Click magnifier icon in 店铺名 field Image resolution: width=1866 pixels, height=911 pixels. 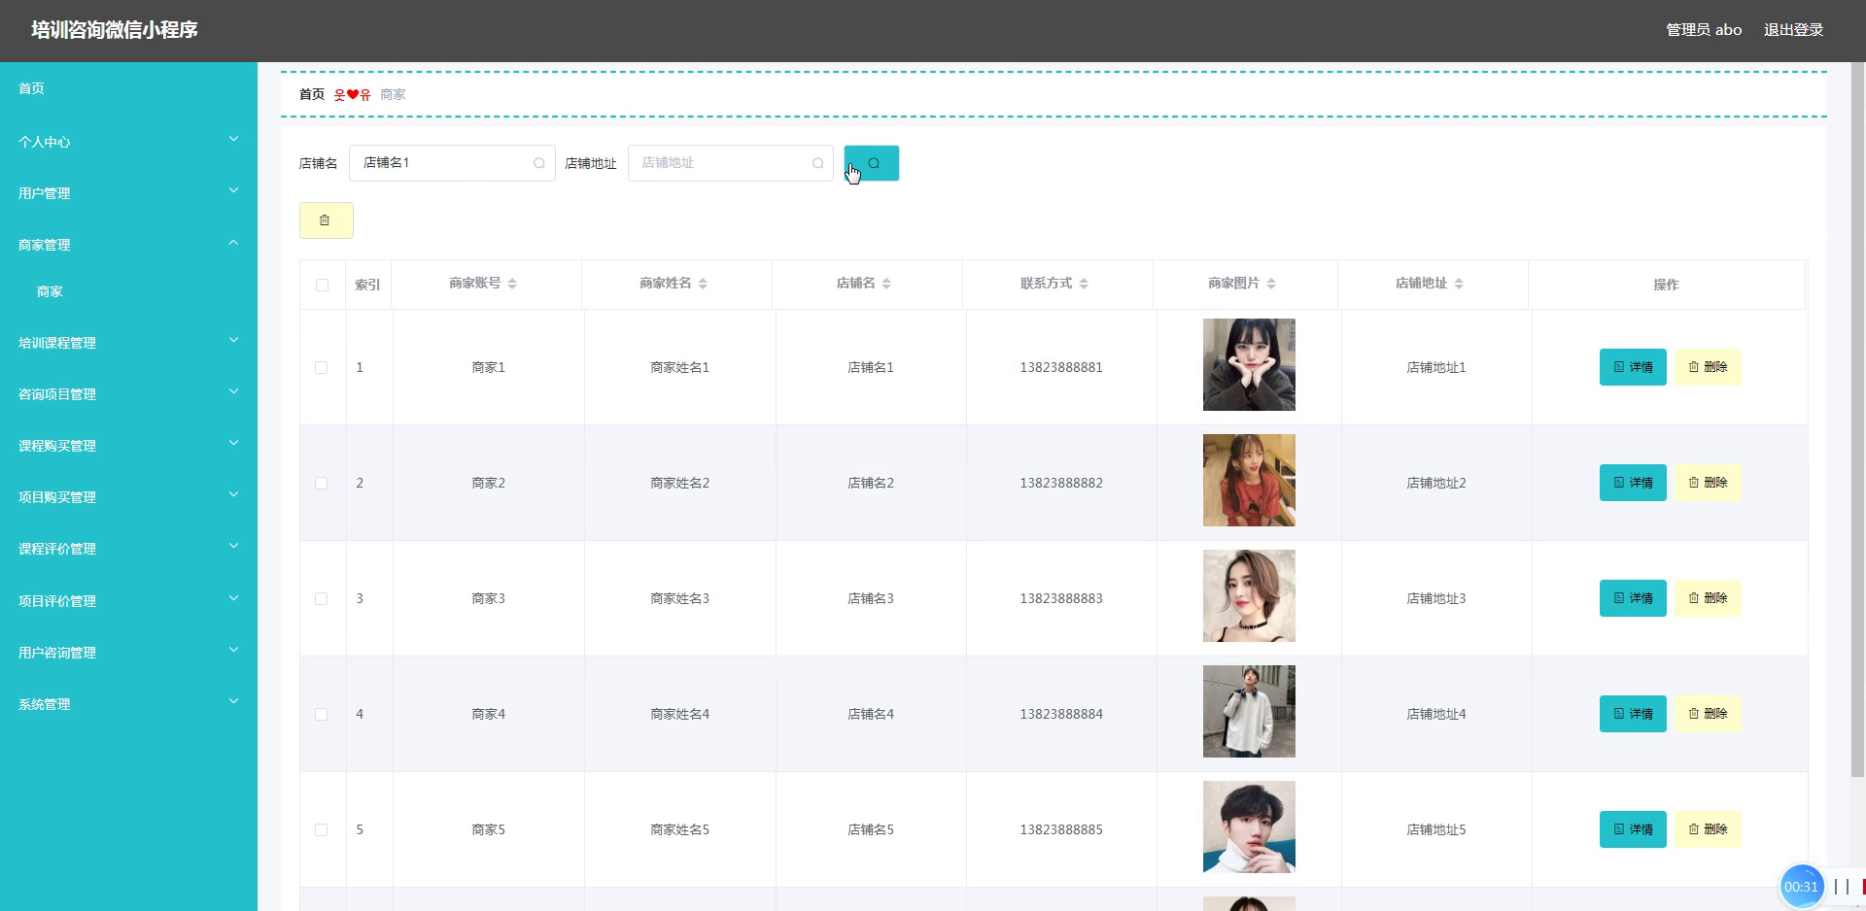[539, 163]
